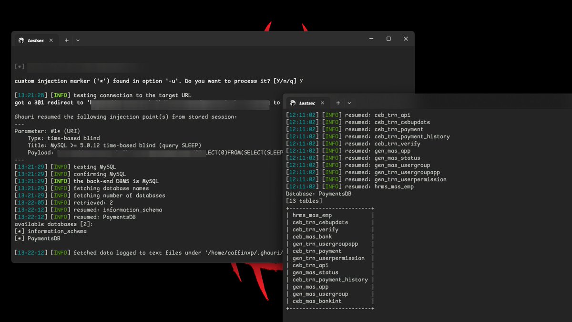Click 'the back-end DBMS is MySQL' line

[x=87, y=181]
